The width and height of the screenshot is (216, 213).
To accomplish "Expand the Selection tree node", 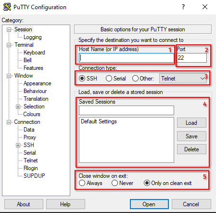I will 18,106.
